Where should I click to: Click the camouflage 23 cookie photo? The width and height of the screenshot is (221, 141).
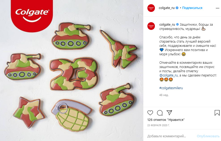point(74,74)
